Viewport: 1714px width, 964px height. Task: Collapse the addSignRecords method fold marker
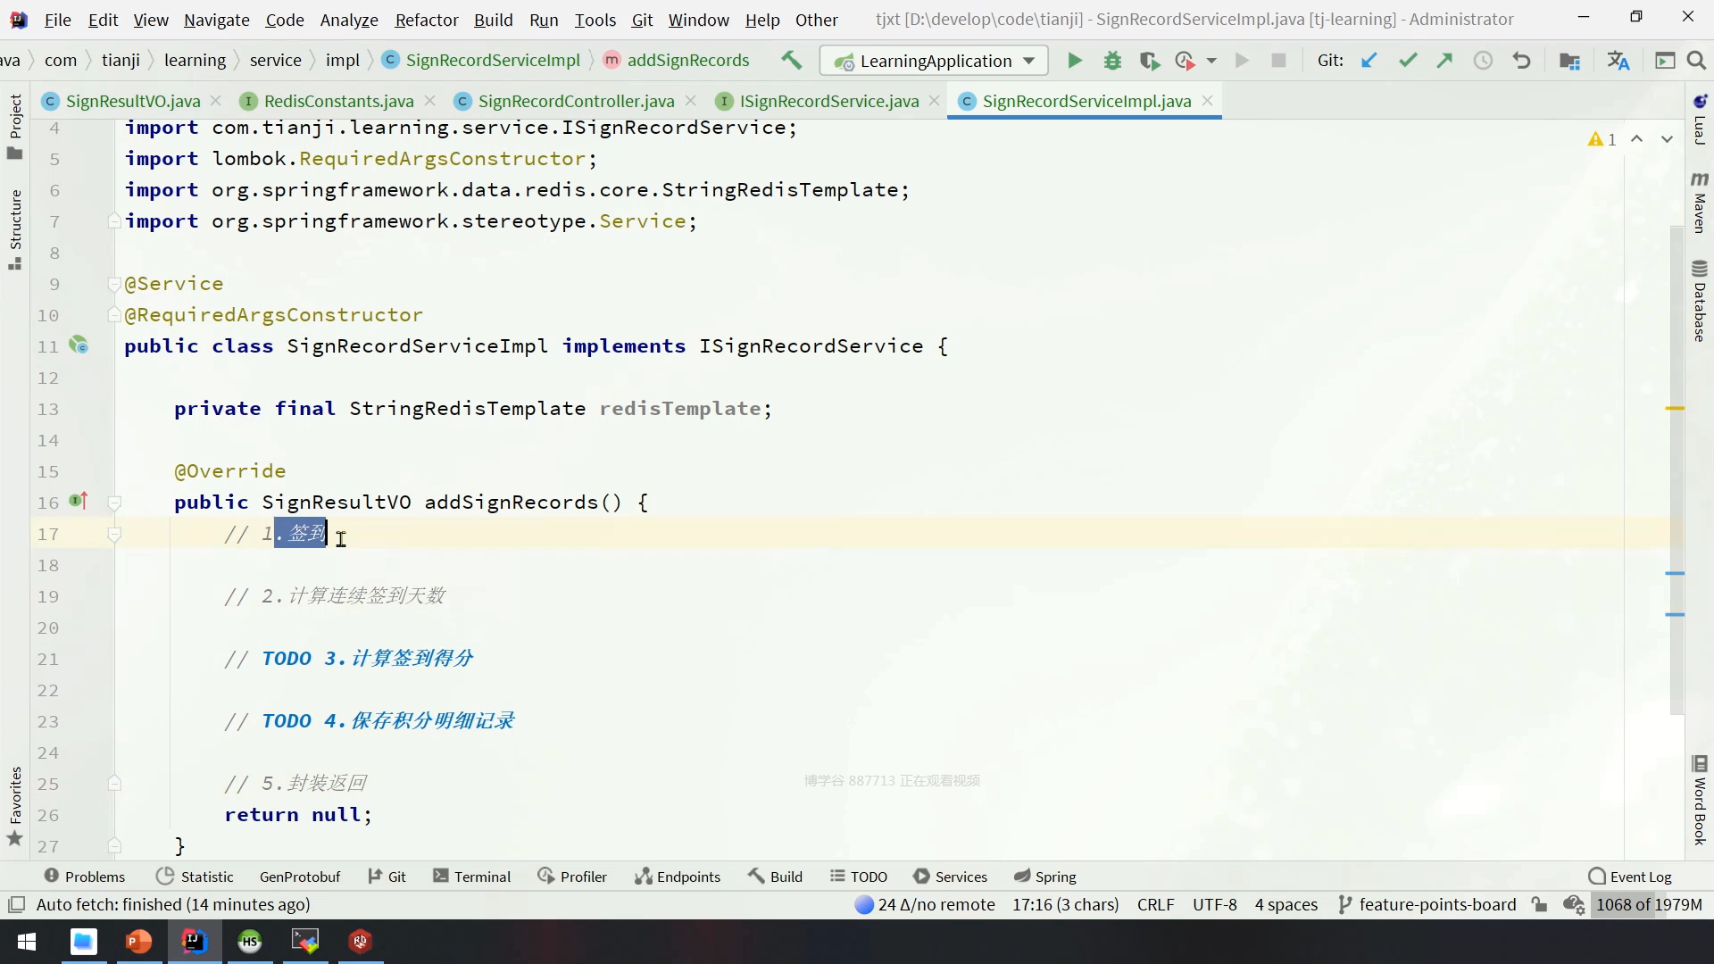click(114, 503)
